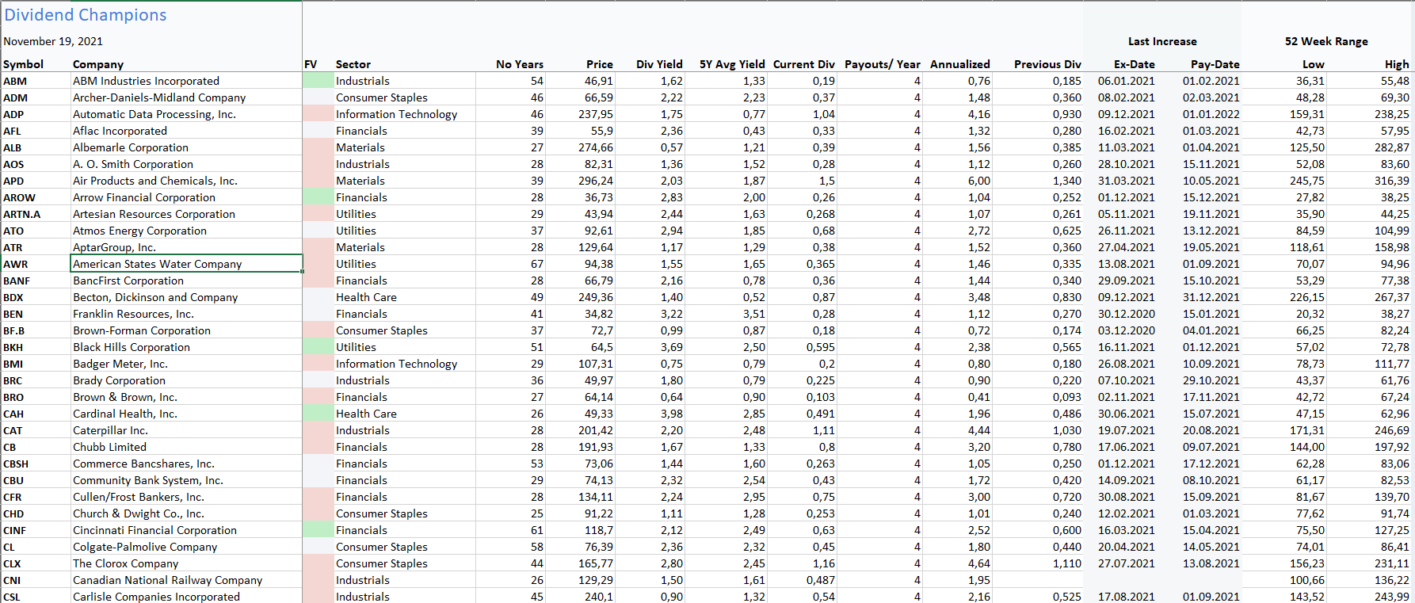Select the ADP ticker symbol cell
The width and height of the screenshot is (1415, 603).
tap(14, 114)
